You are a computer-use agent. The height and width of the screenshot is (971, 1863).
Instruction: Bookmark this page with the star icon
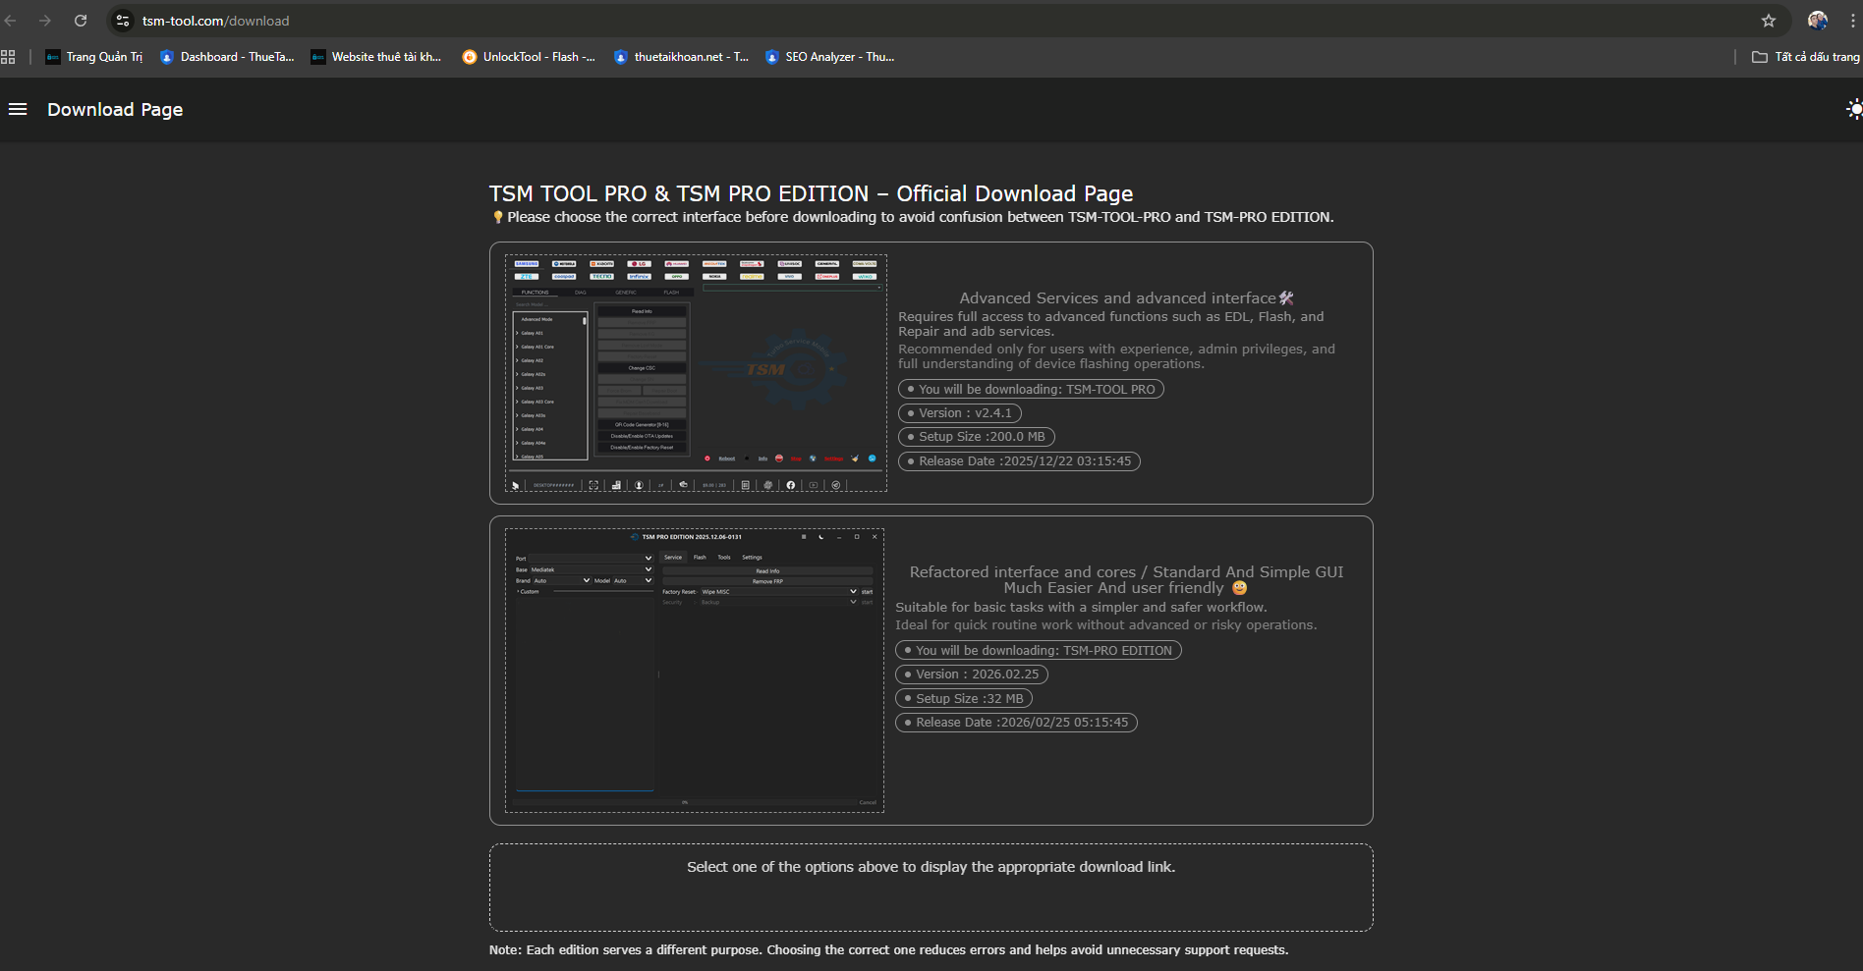coord(1769,21)
